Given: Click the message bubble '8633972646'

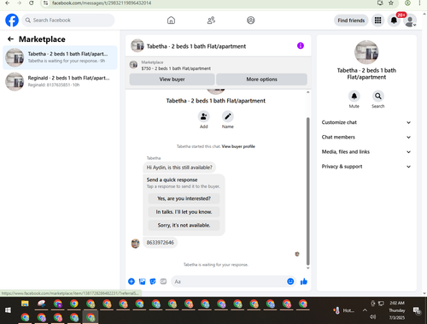Looking at the screenshot, I should tap(161, 243).
